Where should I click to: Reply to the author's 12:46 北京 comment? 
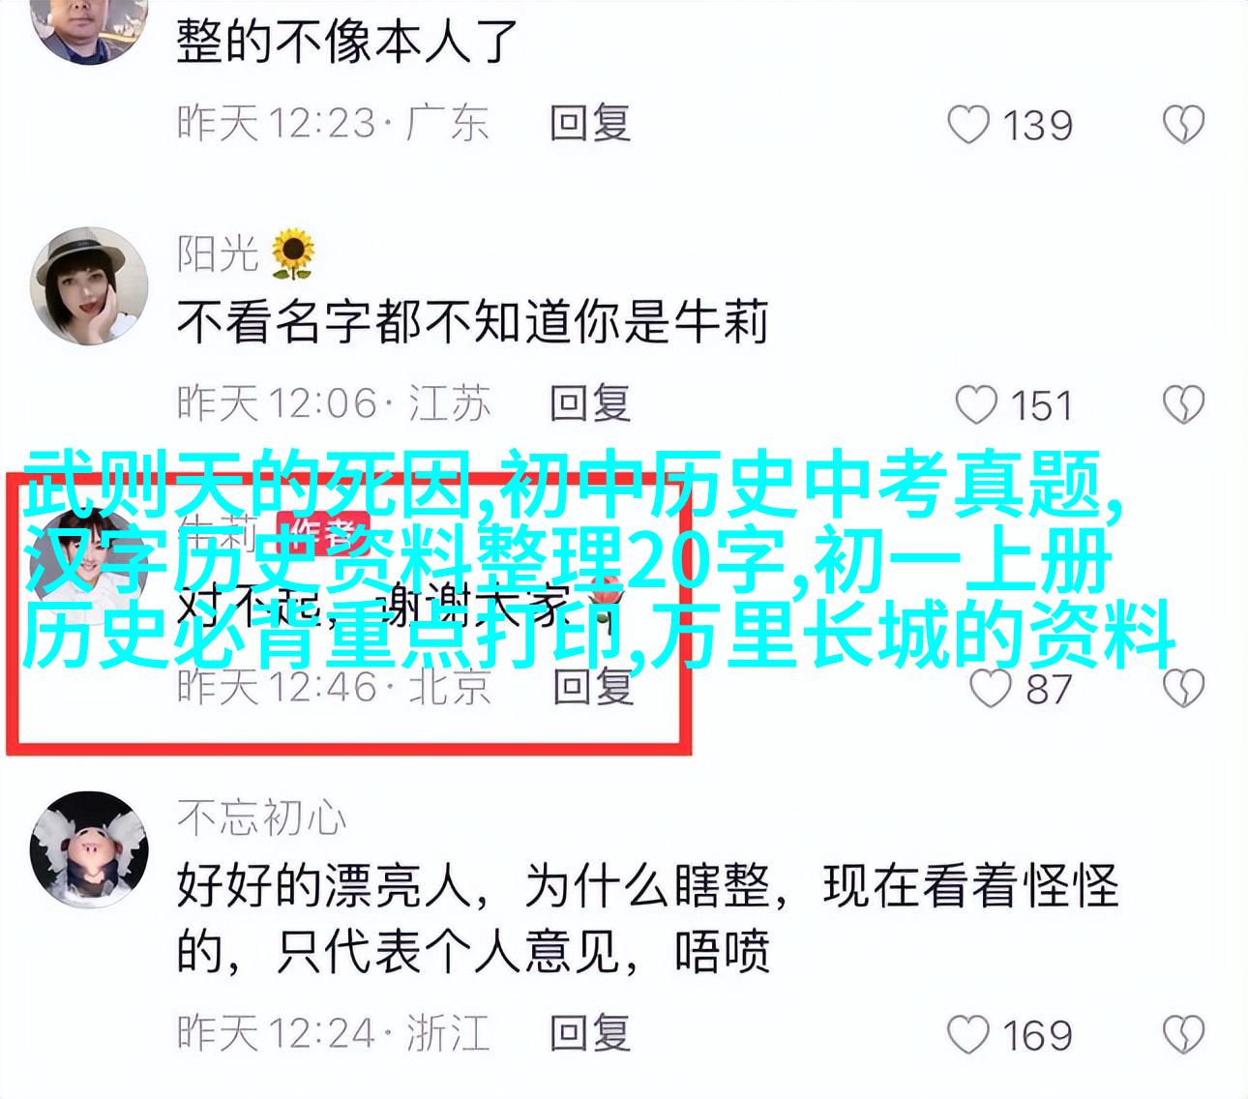click(x=593, y=687)
